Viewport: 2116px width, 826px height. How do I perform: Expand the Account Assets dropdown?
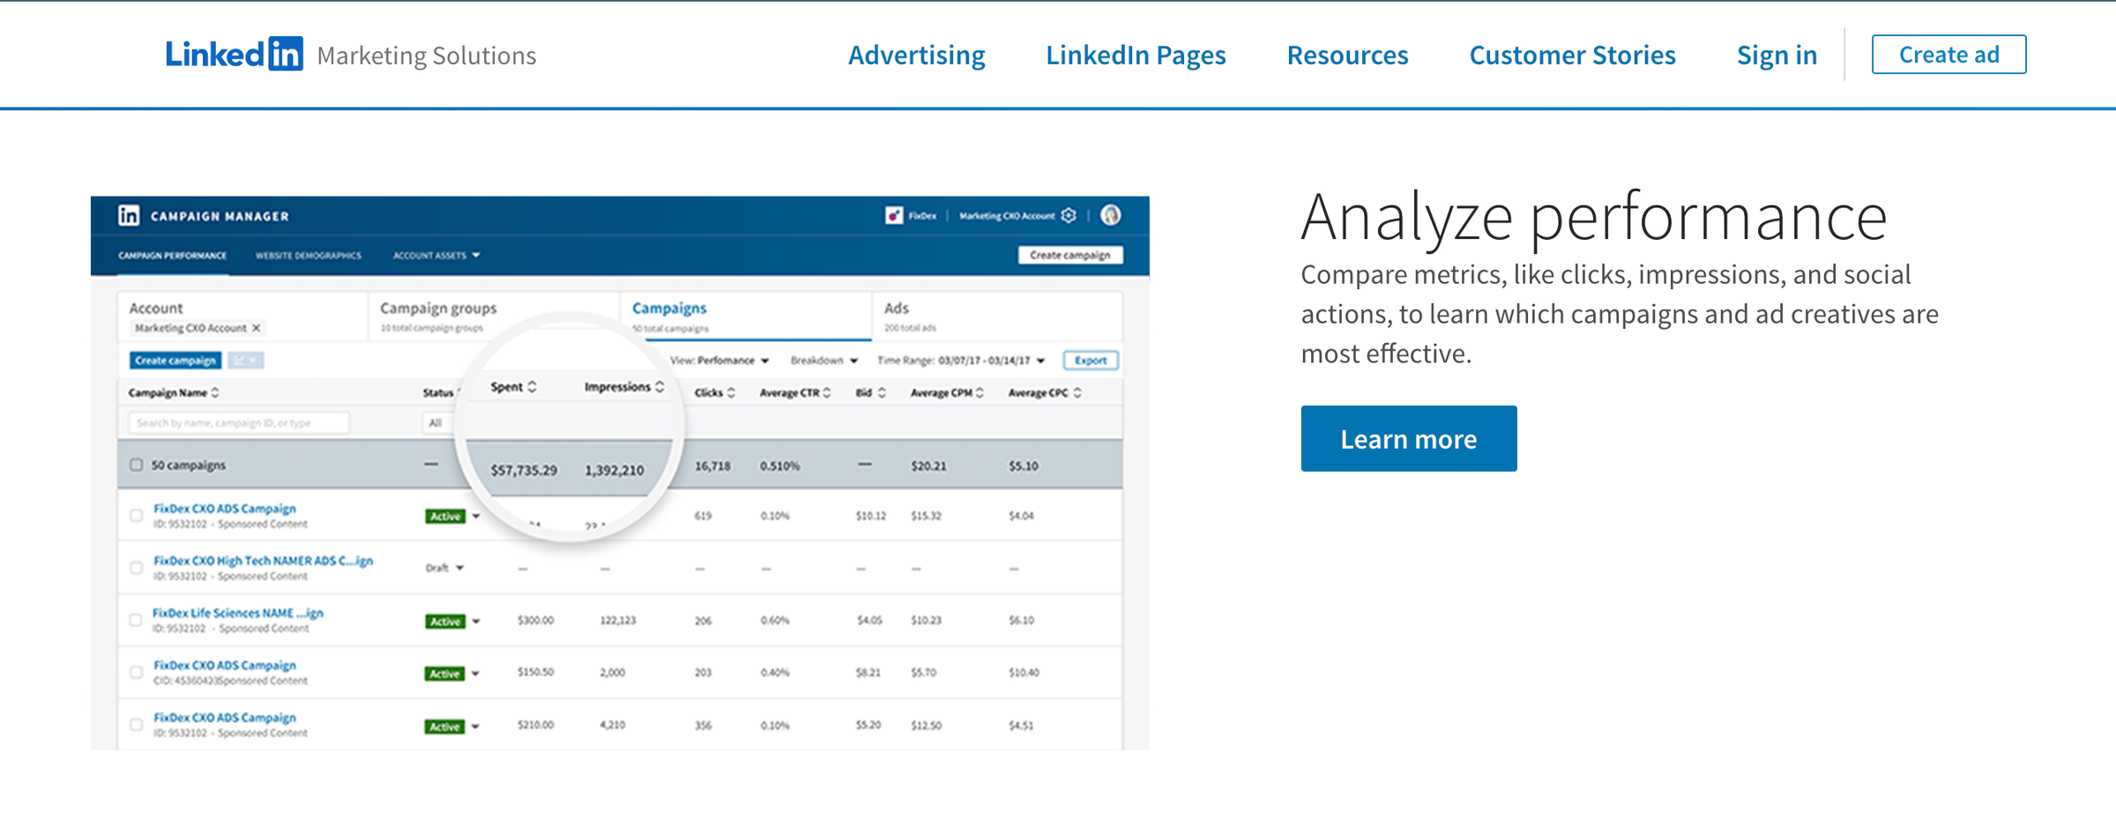point(436,255)
